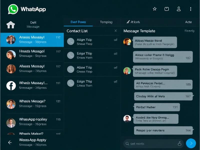Select Pack Rrire Desop Pagin bubble

pyautogui.click(x=155, y=71)
